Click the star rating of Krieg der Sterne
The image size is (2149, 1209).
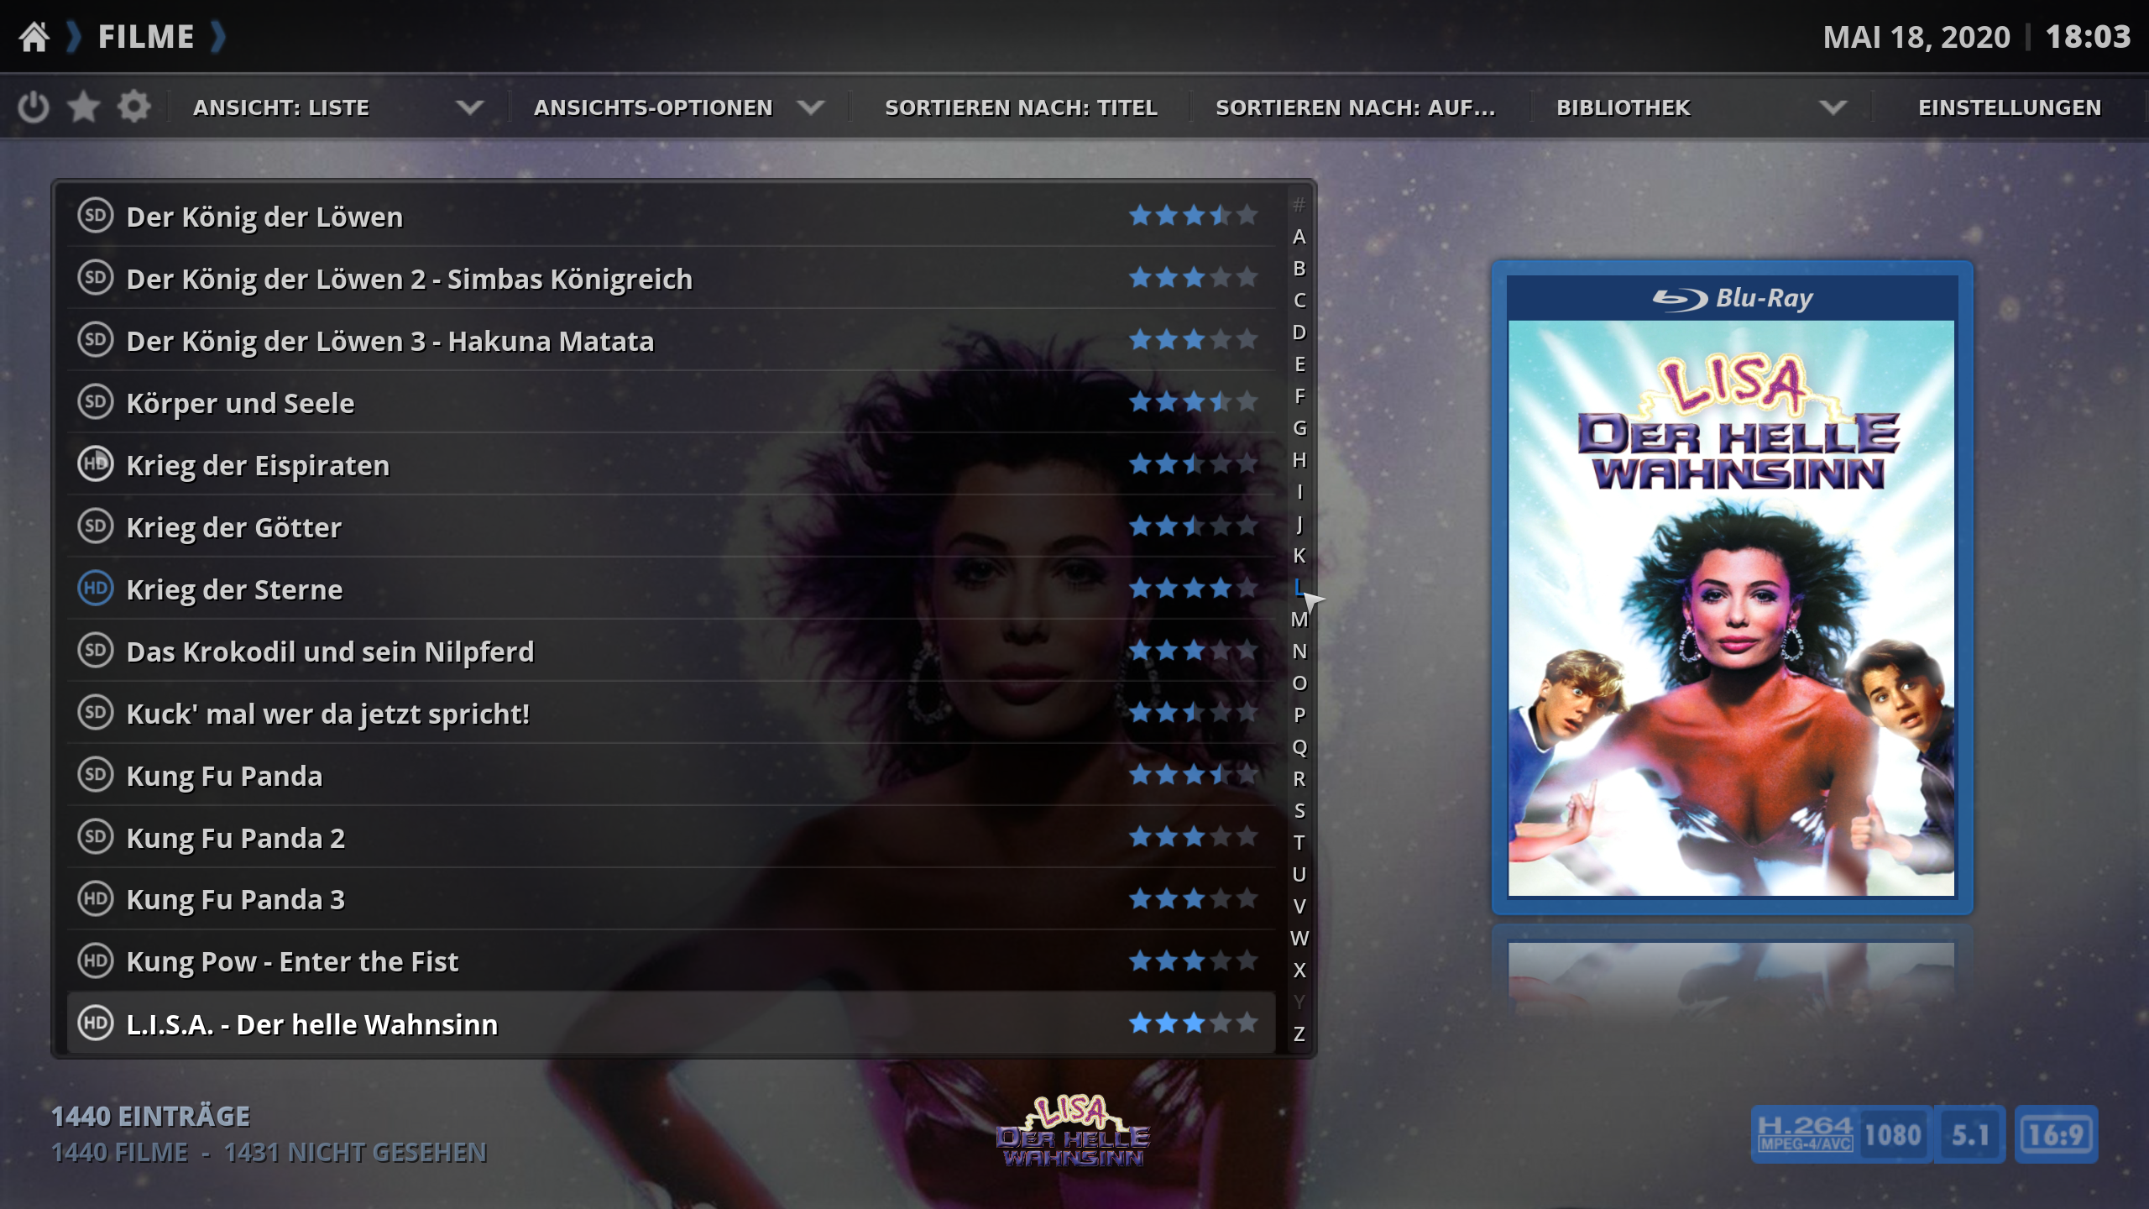click(x=1193, y=589)
